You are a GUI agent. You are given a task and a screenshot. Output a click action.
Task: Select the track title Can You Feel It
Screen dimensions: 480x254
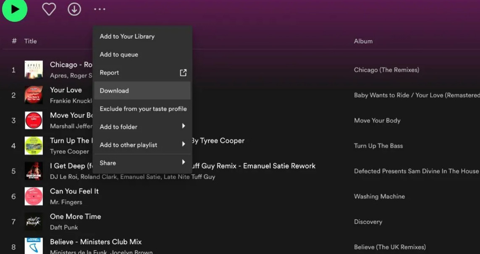(x=74, y=191)
